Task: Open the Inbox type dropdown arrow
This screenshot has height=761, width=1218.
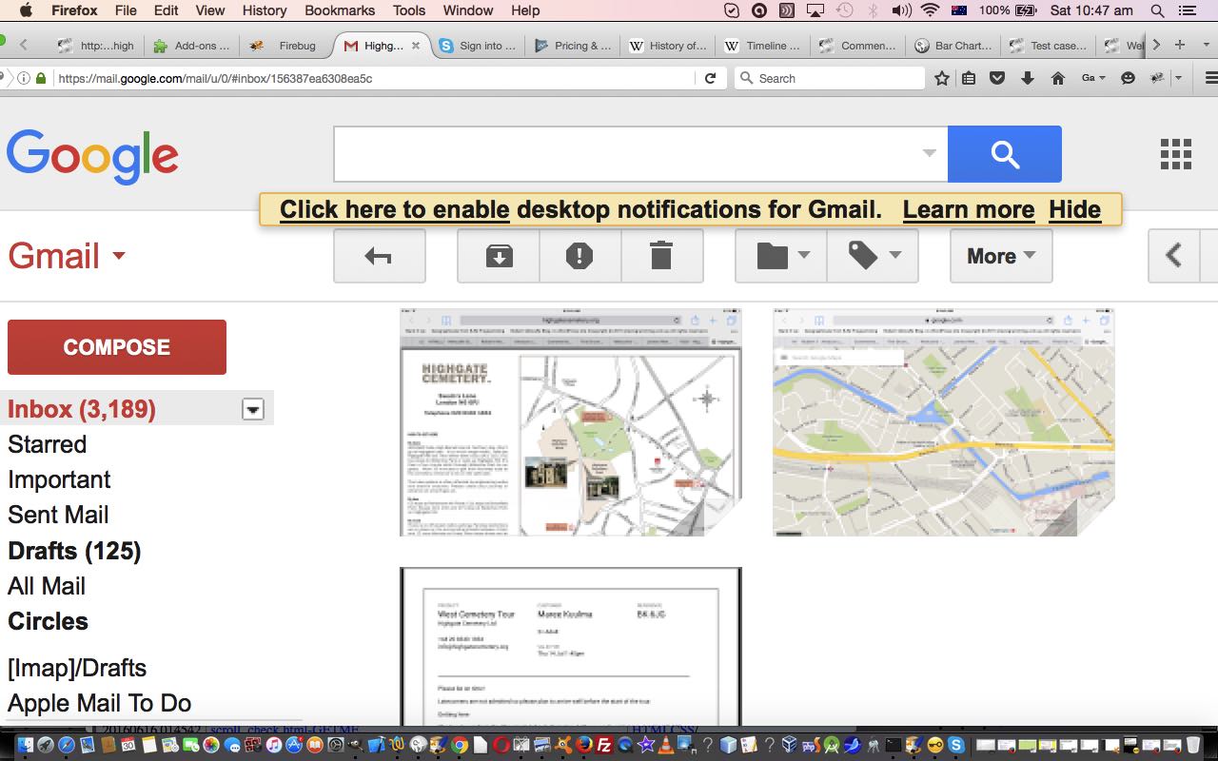Action: tap(253, 410)
